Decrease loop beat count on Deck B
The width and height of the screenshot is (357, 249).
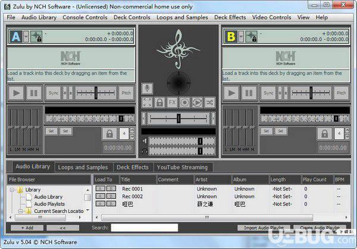coord(347,137)
